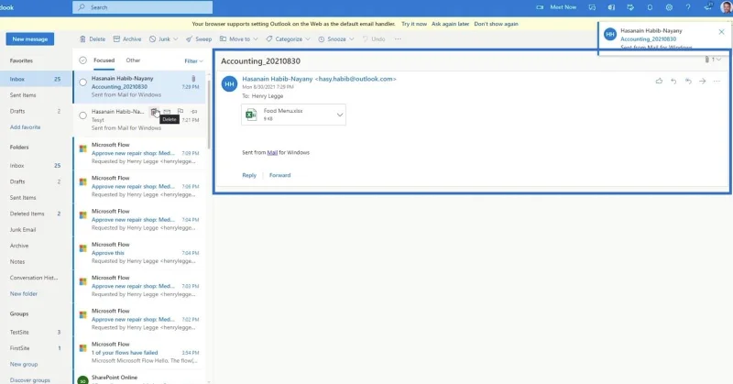Viewport: 733px width, 384px height.
Task: Click the Excel icon of Food Menu.xlsx attachment
Action: [x=251, y=115]
